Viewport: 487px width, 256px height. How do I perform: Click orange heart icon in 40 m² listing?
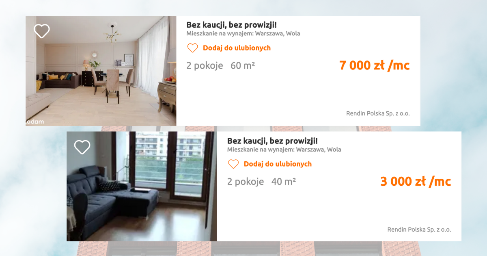233,164
